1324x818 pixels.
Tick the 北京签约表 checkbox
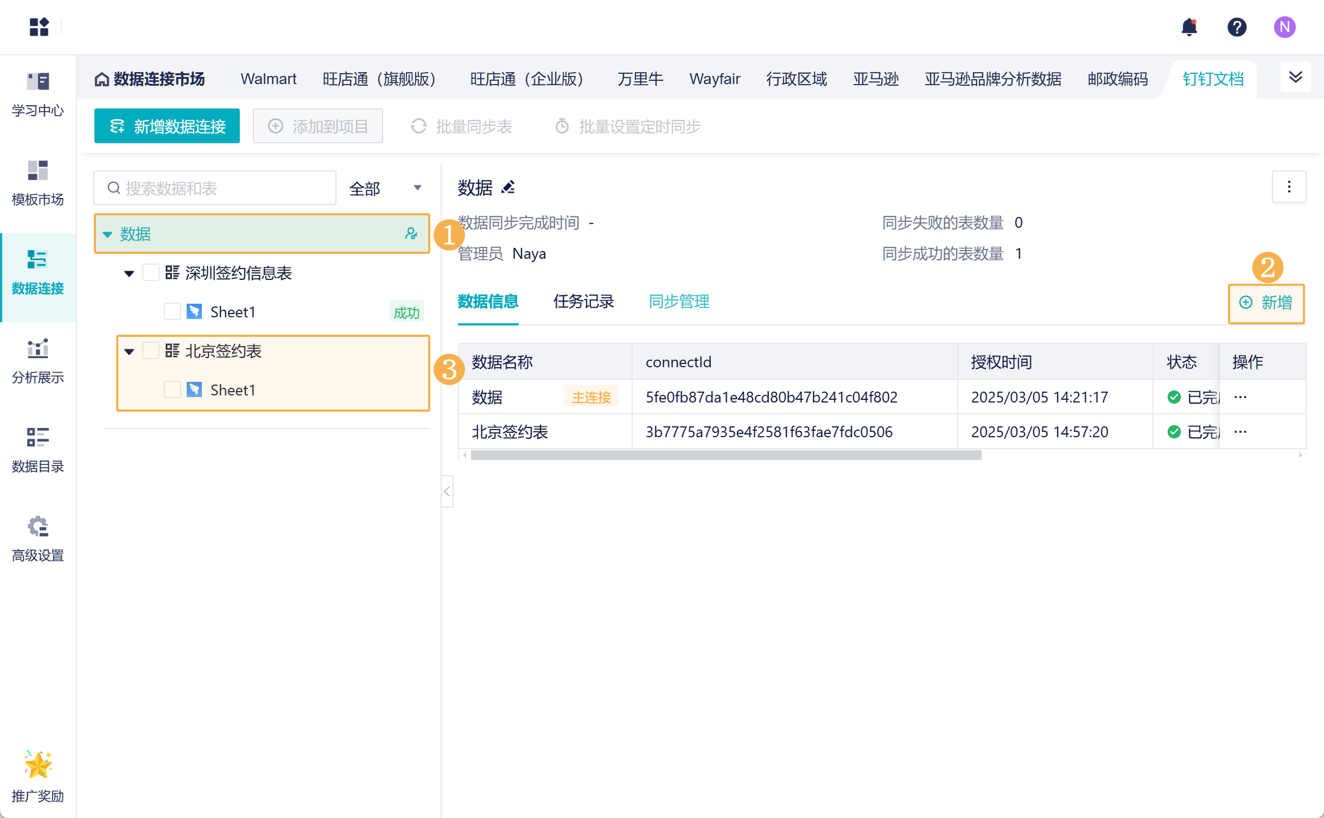[151, 351]
